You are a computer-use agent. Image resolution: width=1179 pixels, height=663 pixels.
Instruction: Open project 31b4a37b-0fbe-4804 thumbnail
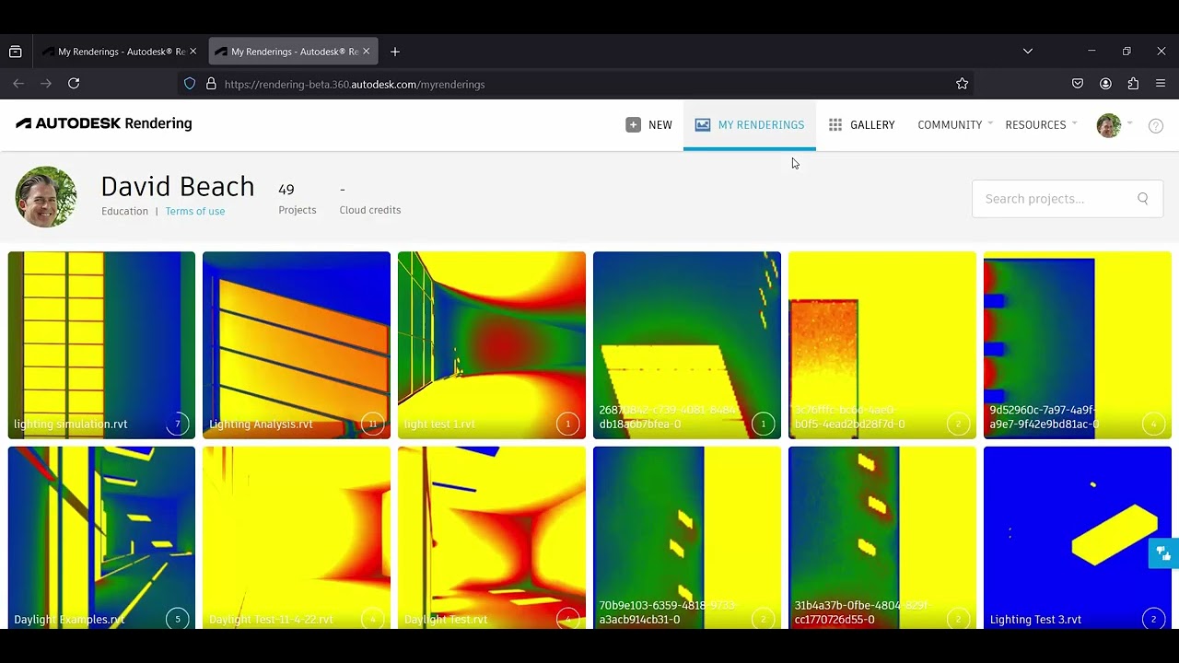click(x=882, y=538)
